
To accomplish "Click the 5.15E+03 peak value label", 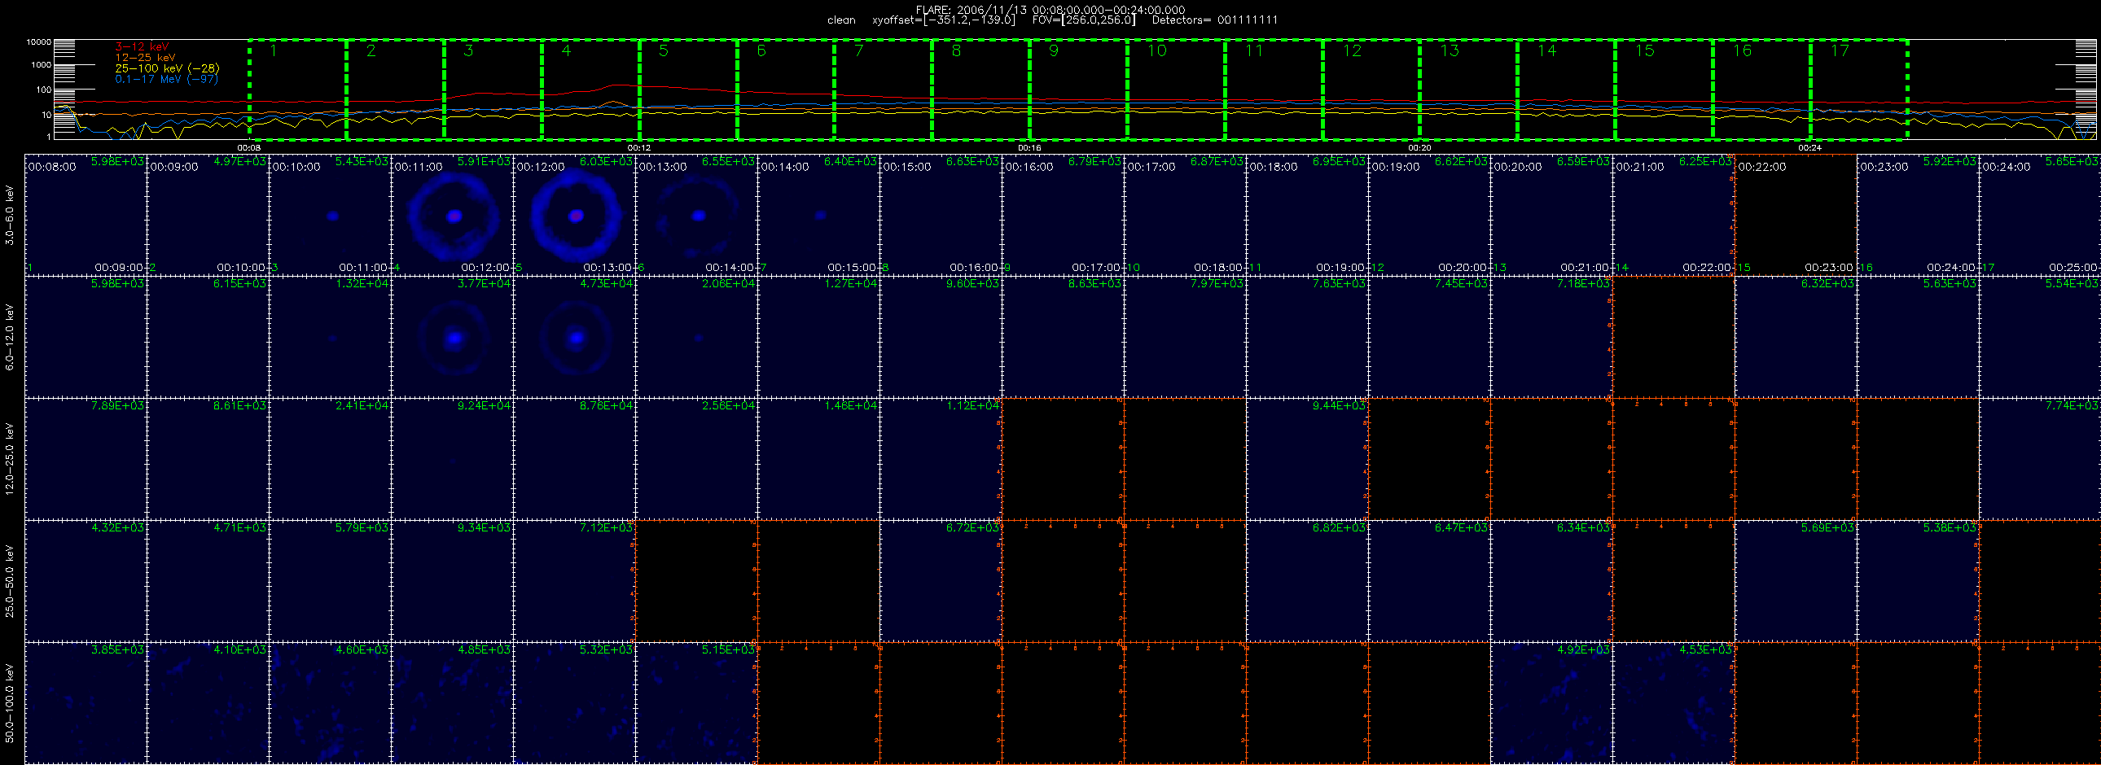I will [728, 649].
